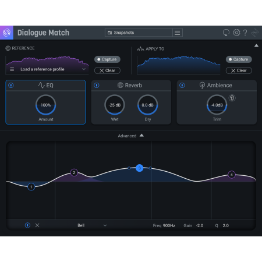The image size is (262, 262).
Task: Capture the Reference profile
Action: click(107, 59)
